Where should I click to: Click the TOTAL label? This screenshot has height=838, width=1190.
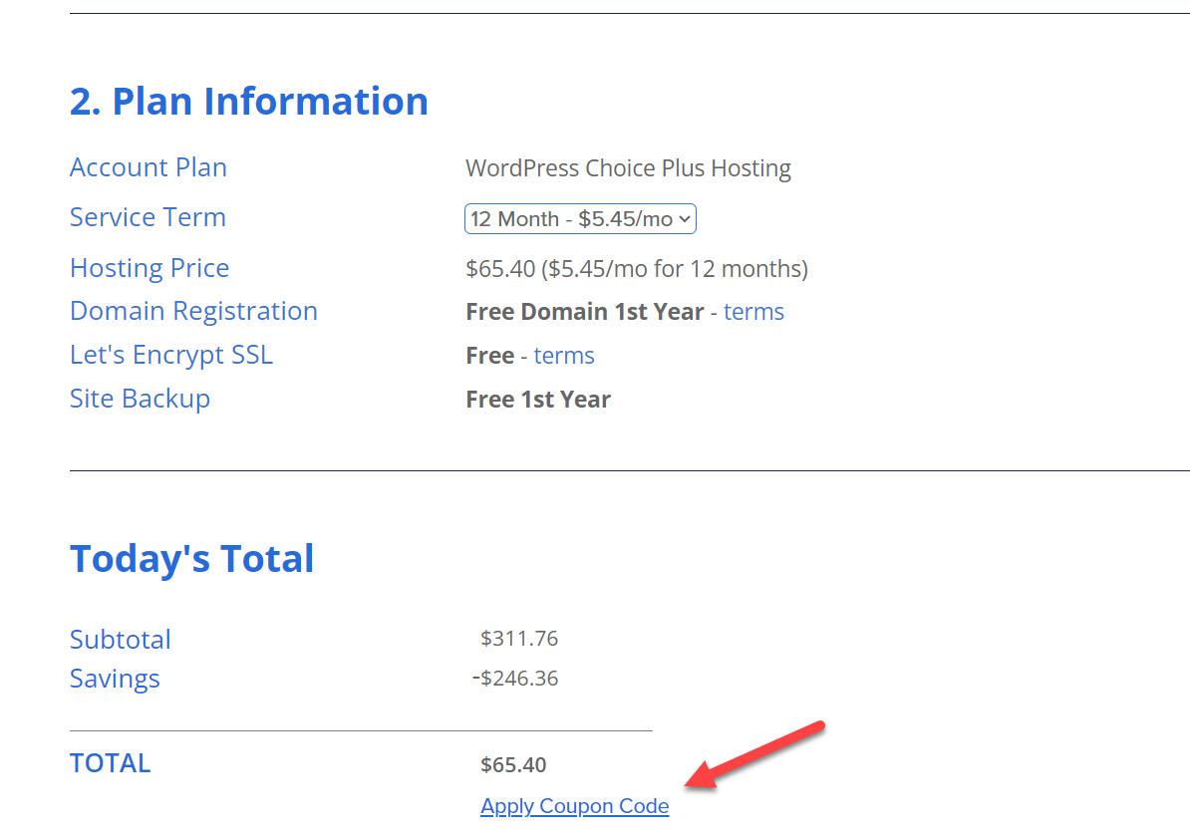click(x=110, y=763)
